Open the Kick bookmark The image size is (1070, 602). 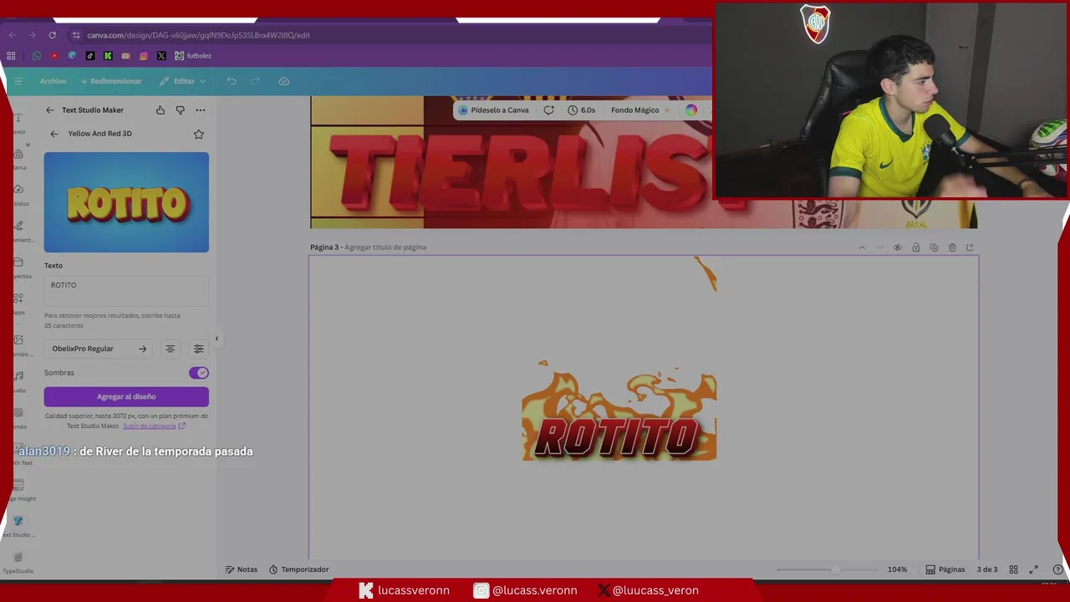(x=108, y=56)
